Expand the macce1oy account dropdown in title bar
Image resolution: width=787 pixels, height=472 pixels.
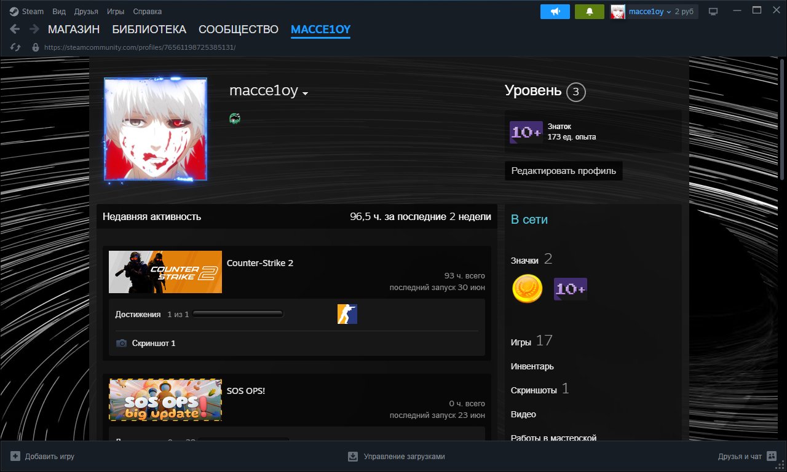(x=649, y=12)
